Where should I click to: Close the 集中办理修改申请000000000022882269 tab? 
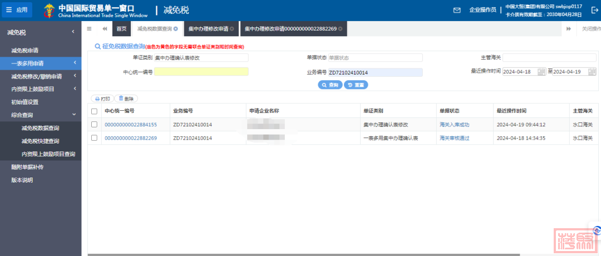pos(340,29)
